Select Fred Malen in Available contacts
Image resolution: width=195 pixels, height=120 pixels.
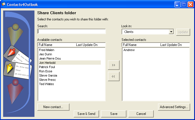point(47,50)
